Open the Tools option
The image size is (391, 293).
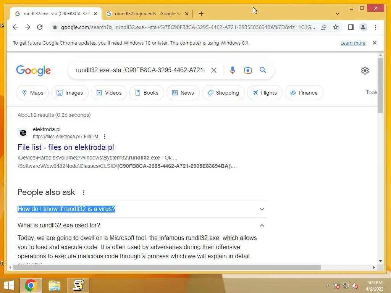pos(372,92)
